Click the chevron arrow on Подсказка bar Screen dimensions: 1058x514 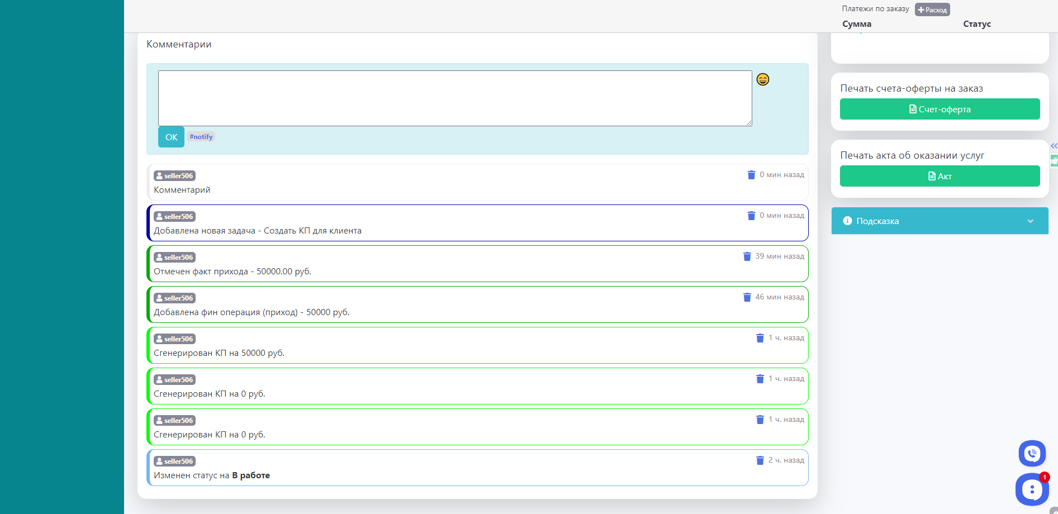pos(1030,221)
